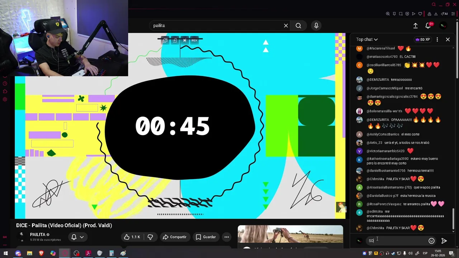Click username @RosaPenrozVasquez in chat
The width and height of the screenshot is (459, 258).
384,204
